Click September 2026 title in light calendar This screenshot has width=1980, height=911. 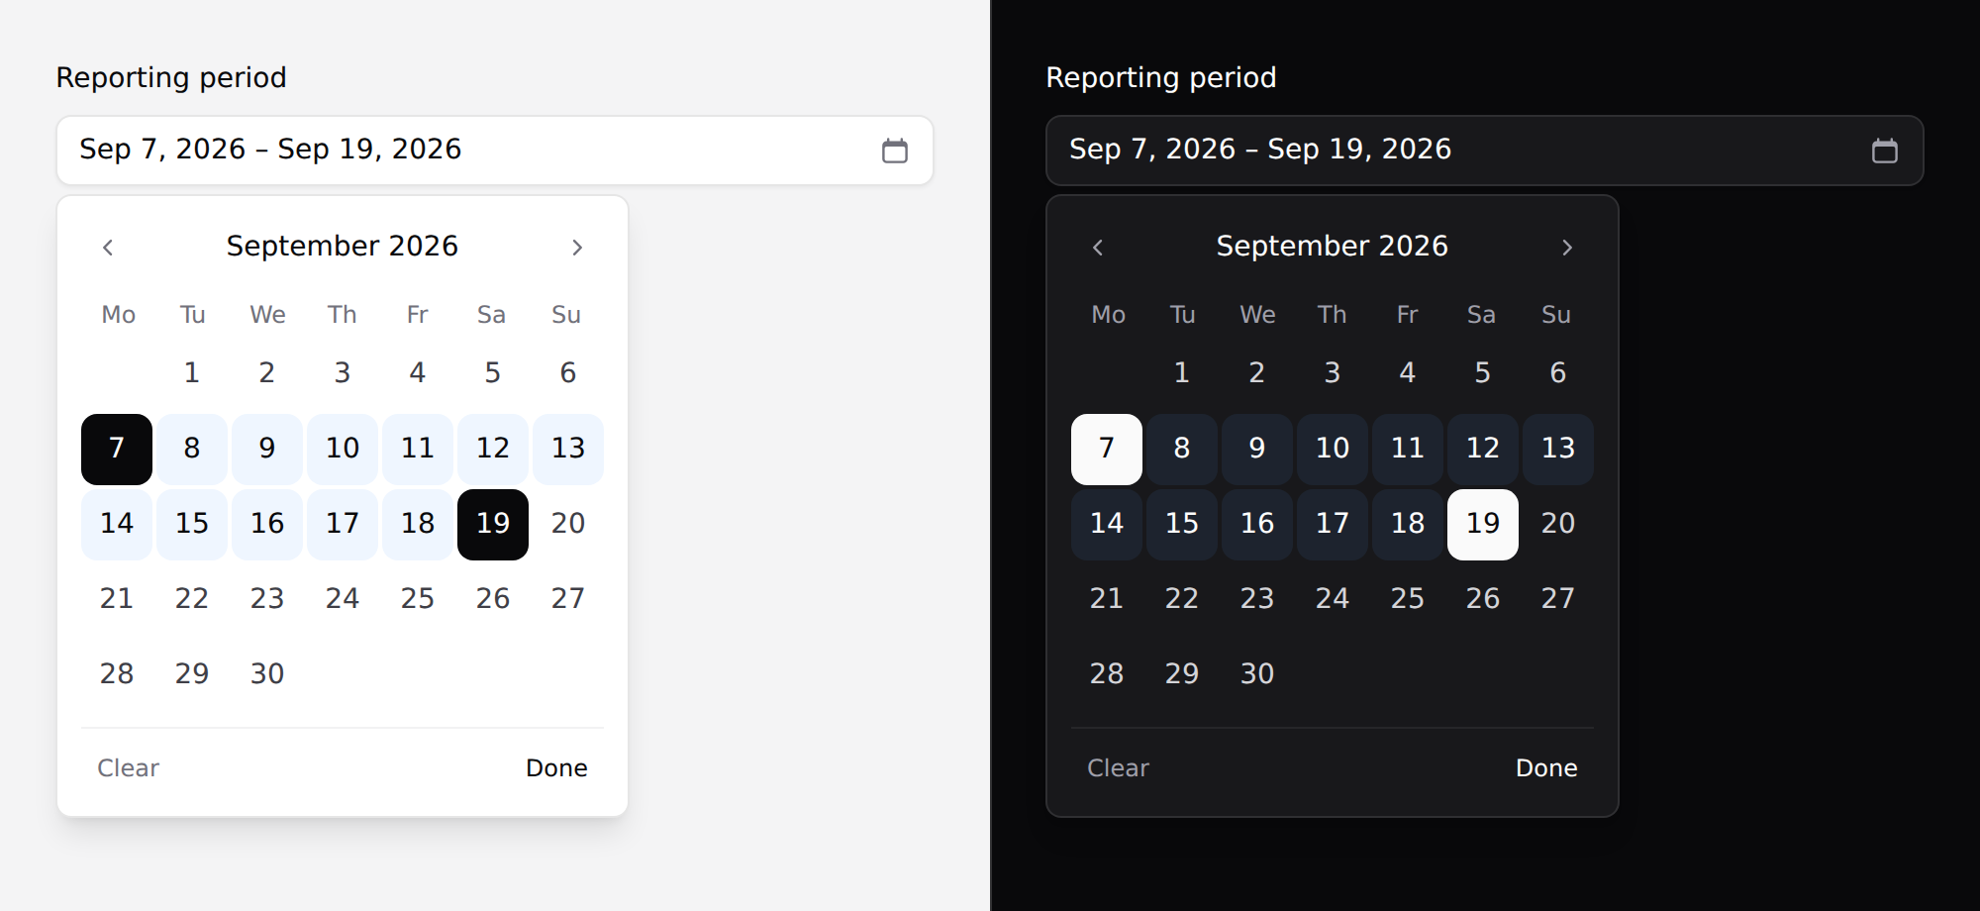coord(343,247)
